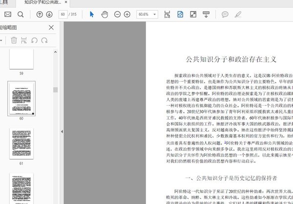The image size is (293, 204).
Task: Close the page thumbnails panel
Action: click(51, 27)
